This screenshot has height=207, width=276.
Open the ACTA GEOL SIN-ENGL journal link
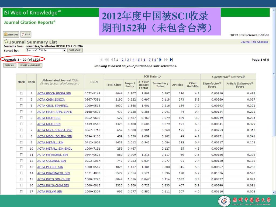click(53, 106)
